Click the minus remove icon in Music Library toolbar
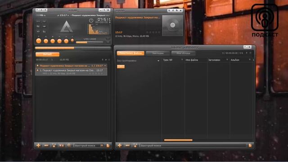Image resolution: width=288 pixels, height=162 pixels. point(127,145)
